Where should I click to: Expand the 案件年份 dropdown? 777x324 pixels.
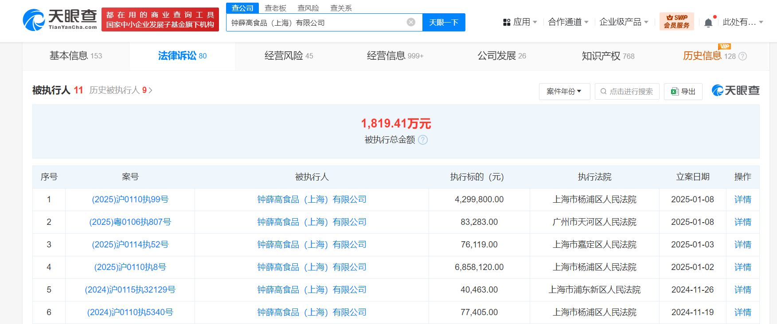pyautogui.click(x=564, y=92)
